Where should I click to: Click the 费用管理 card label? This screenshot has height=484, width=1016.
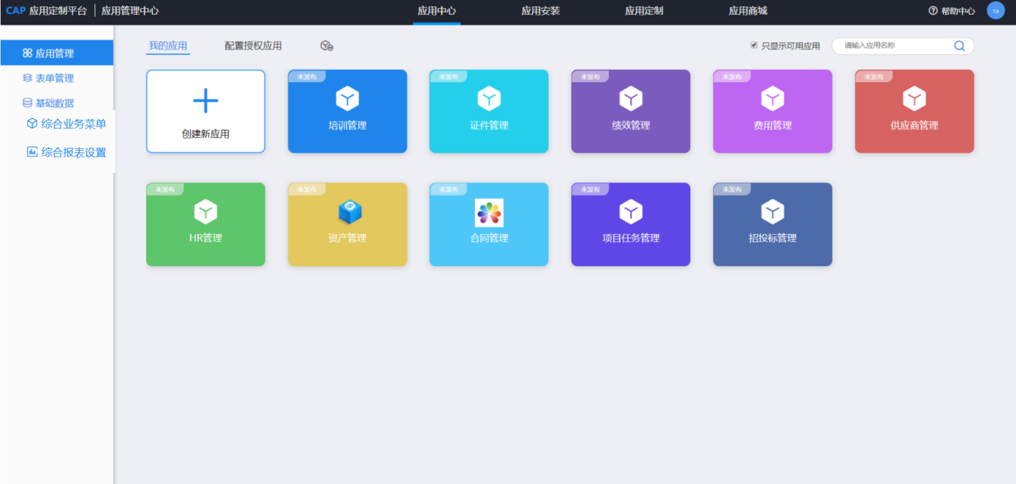[x=773, y=125]
